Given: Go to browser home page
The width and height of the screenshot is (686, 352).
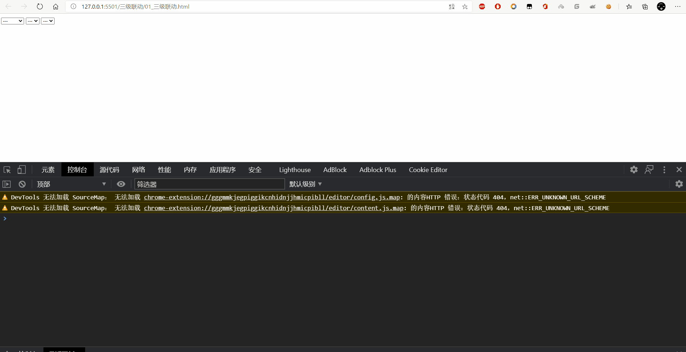Looking at the screenshot, I should (56, 6).
